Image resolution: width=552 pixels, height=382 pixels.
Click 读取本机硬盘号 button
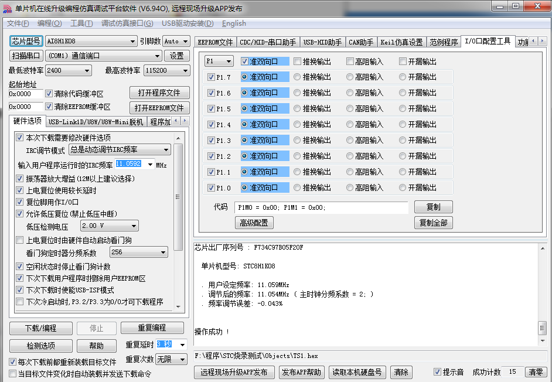click(357, 372)
